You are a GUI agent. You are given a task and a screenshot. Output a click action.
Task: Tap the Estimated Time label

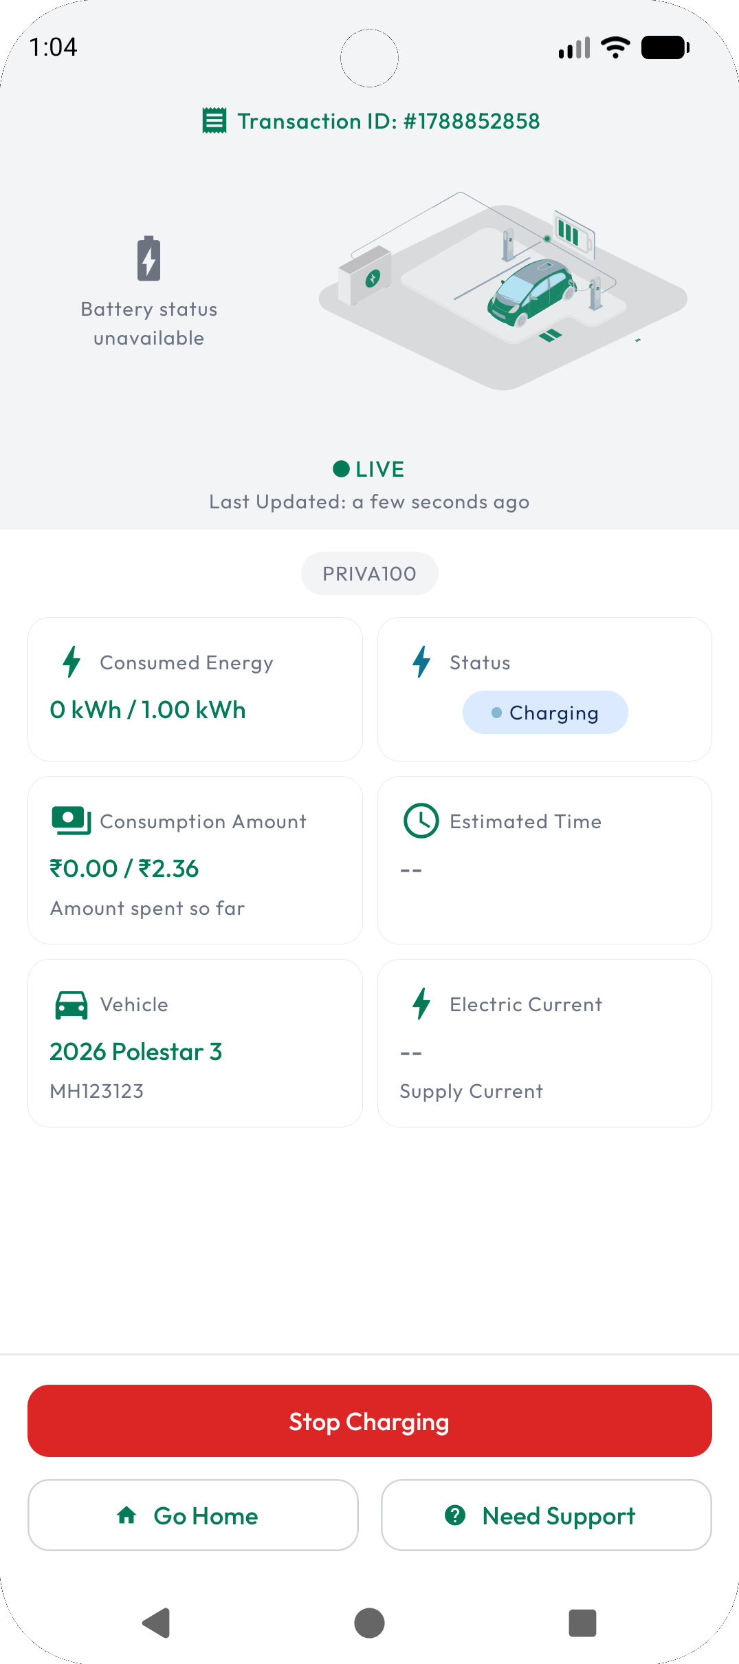(525, 821)
